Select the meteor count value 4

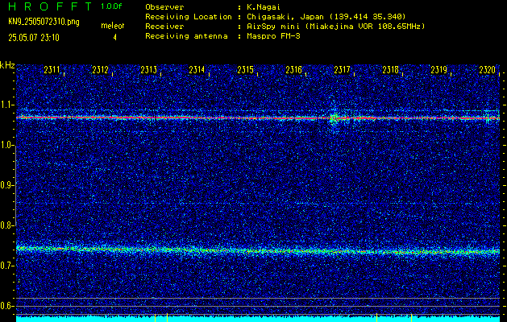click(114, 38)
